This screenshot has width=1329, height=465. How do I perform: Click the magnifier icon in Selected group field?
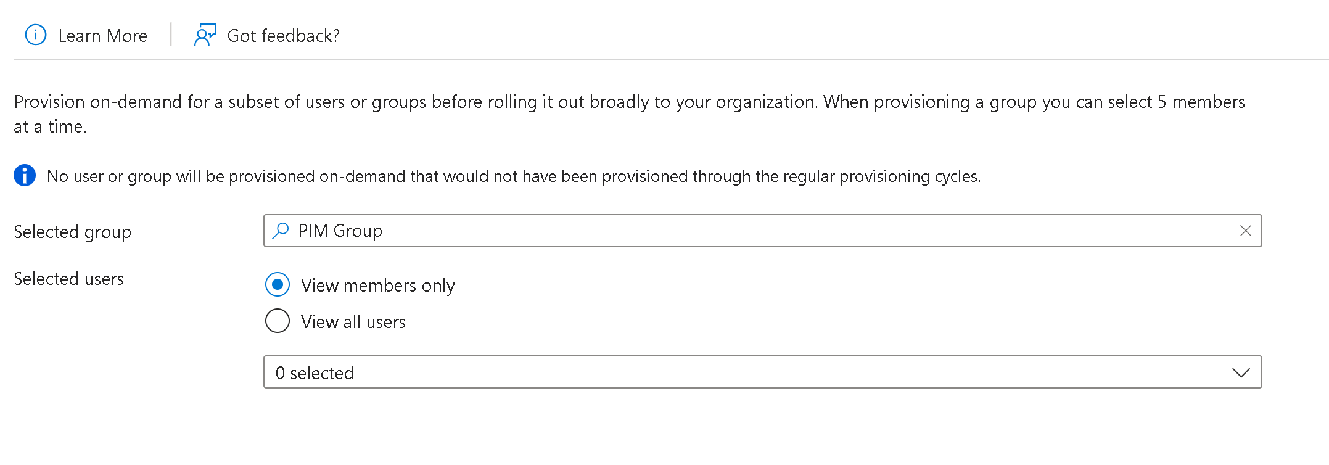coord(281,231)
